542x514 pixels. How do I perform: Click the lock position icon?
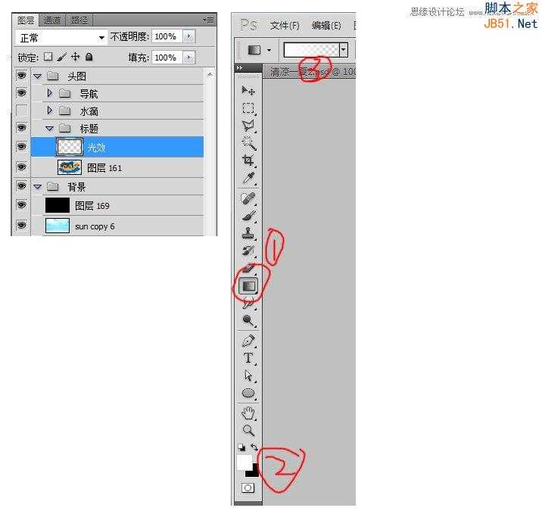point(75,57)
